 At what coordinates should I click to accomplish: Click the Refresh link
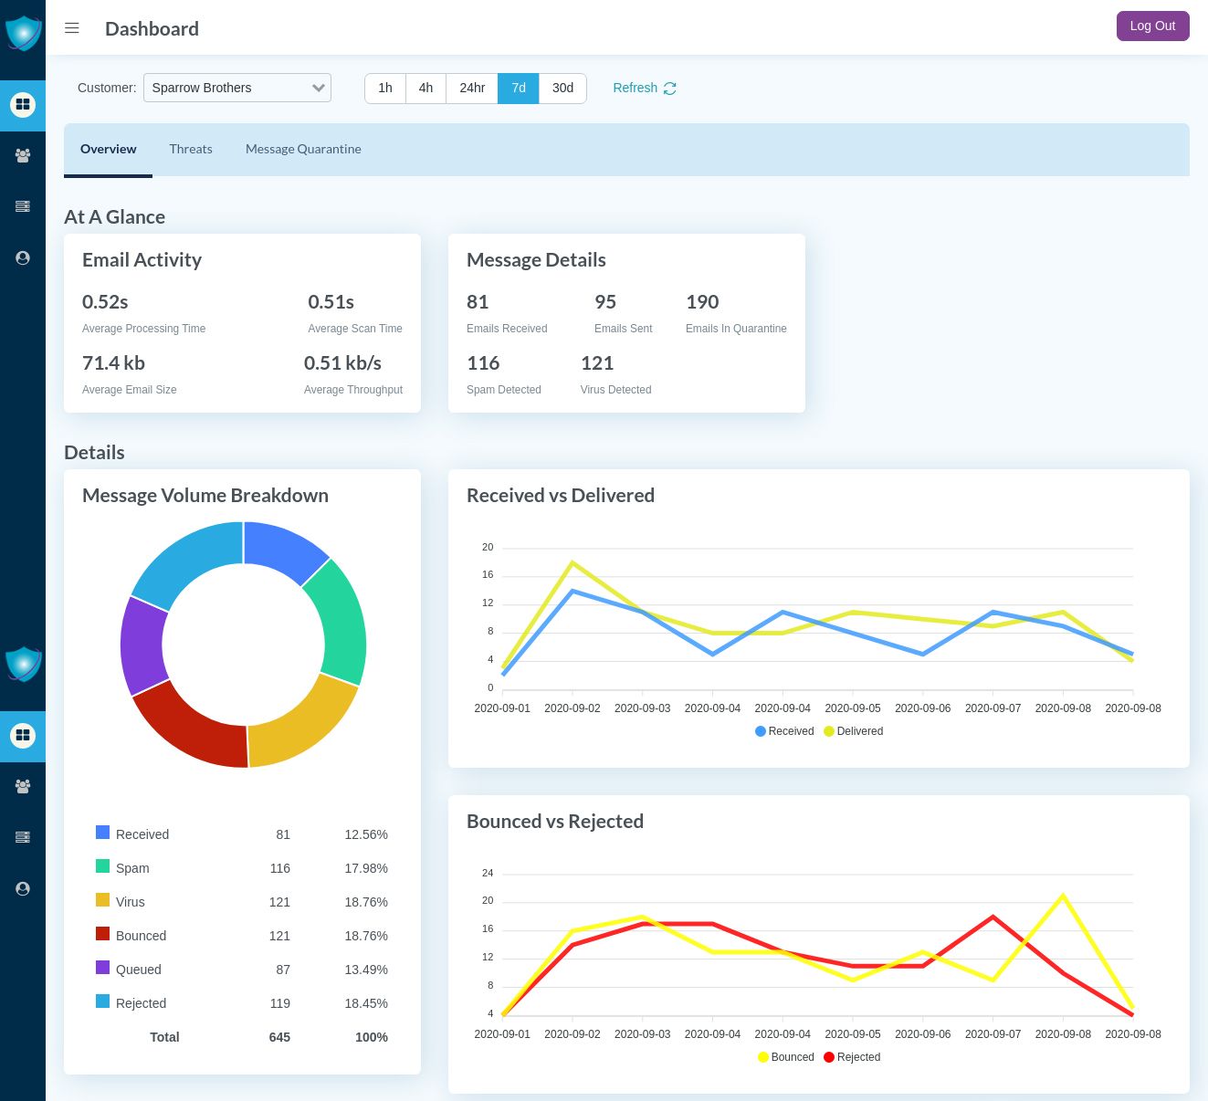(635, 88)
